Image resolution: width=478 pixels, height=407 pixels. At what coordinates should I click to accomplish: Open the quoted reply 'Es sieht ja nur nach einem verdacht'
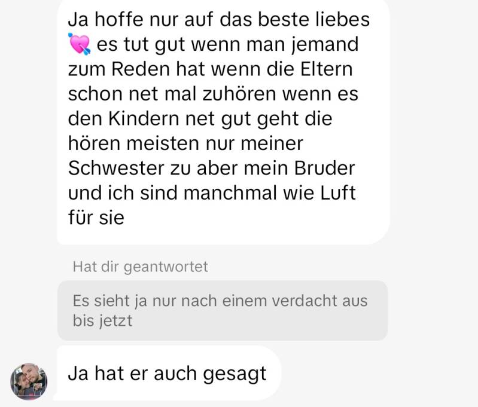pyautogui.click(x=223, y=310)
